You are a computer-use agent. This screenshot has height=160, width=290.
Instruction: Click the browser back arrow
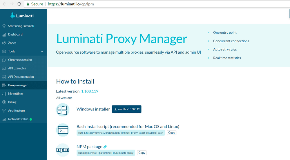pyautogui.click(x=4, y=4)
